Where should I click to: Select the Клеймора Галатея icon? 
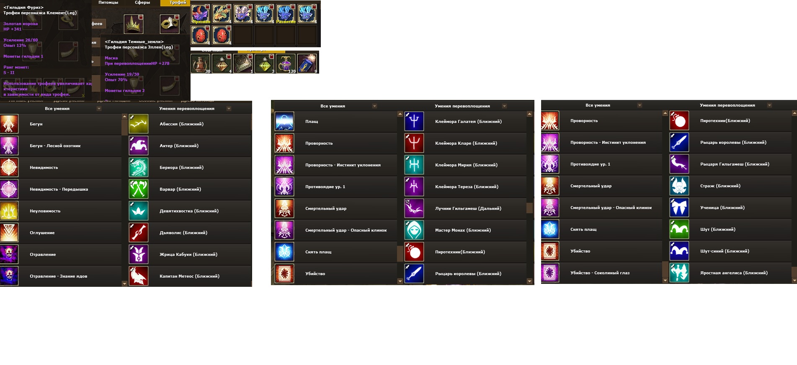pyautogui.click(x=414, y=122)
